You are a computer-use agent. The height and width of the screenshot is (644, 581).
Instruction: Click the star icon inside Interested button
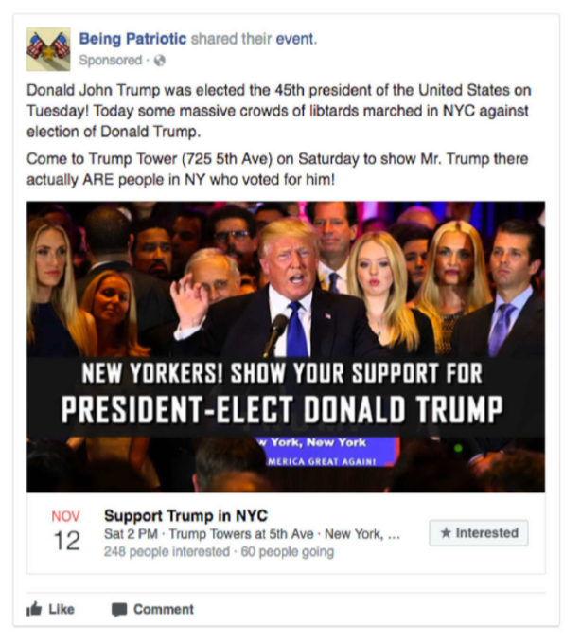446,532
